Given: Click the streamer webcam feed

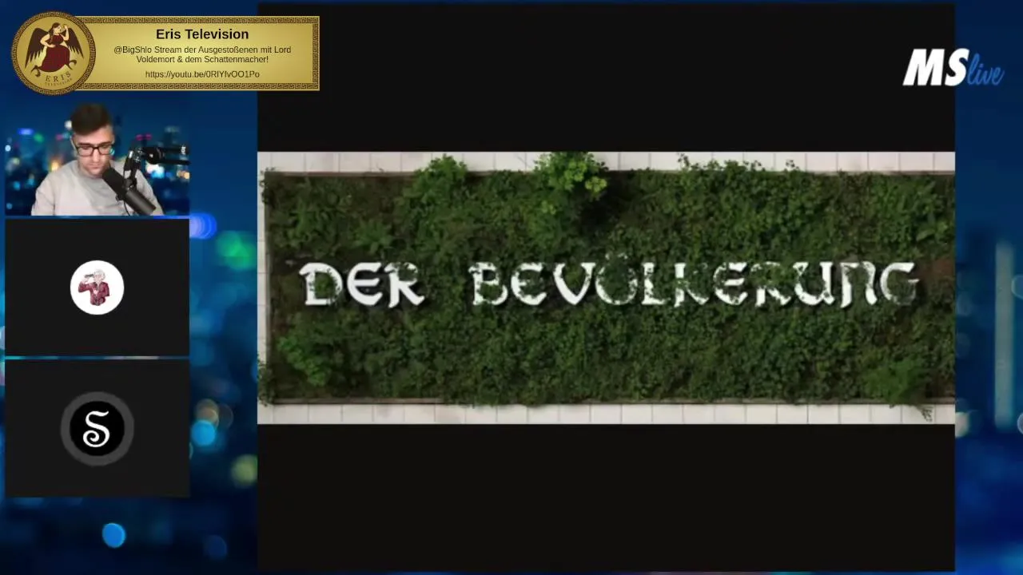Looking at the screenshot, I should click(x=97, y=161).
